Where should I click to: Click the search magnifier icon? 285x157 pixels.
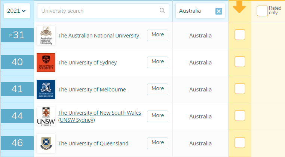pos(162,11)
